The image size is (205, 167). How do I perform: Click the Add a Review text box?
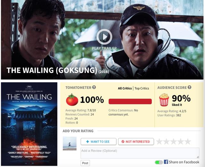[x=140, y=153]
